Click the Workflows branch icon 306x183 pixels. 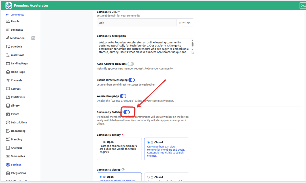coord(8,55)
